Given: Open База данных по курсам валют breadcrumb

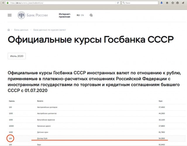Looking at the screenshot, I should [50, 30].
